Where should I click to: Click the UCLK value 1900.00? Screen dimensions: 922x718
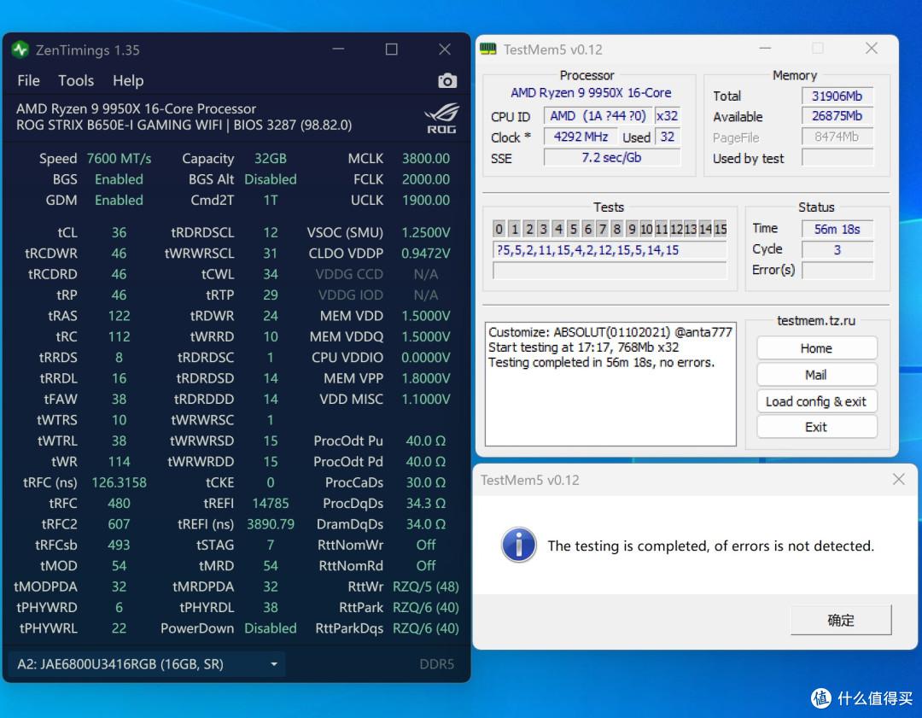pos(426,200)
